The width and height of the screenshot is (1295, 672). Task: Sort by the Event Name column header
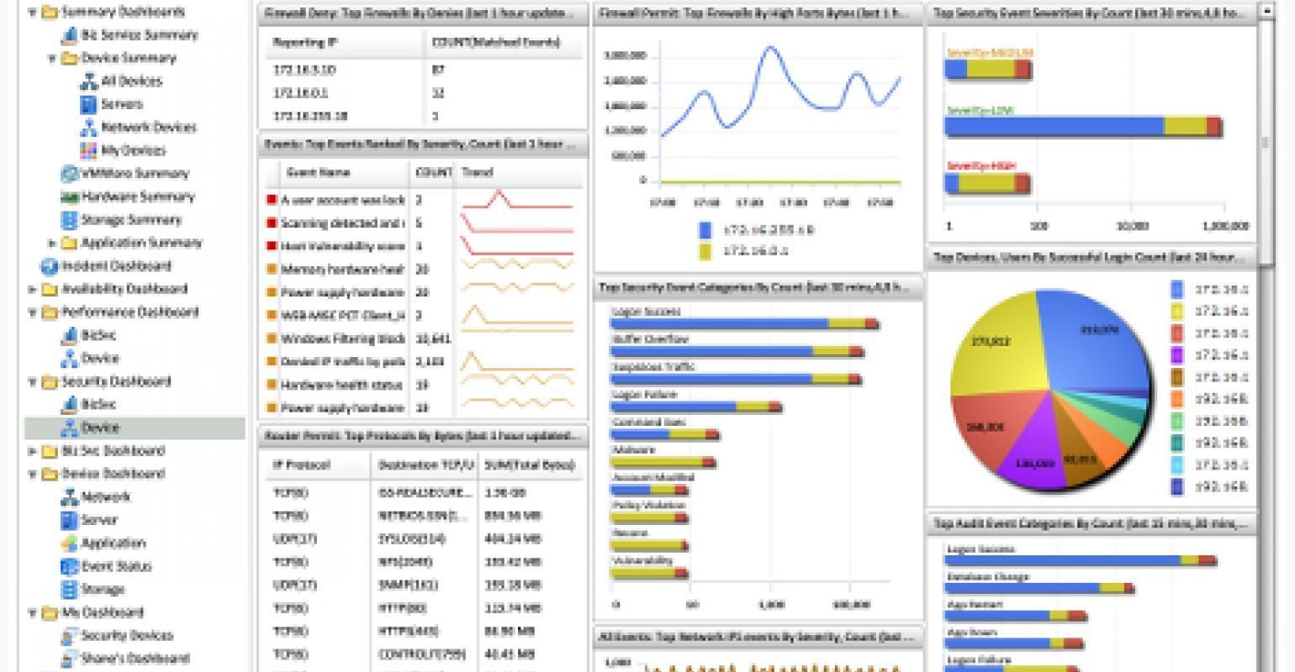point(346,172)
